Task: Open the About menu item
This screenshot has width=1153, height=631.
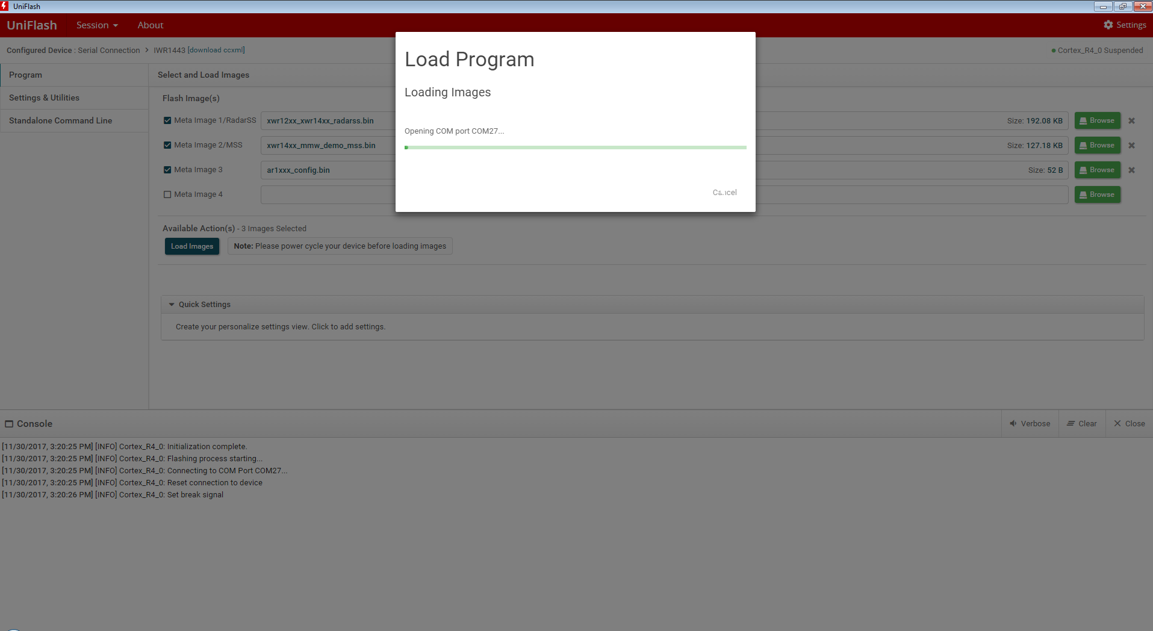Action: (151, 25)
